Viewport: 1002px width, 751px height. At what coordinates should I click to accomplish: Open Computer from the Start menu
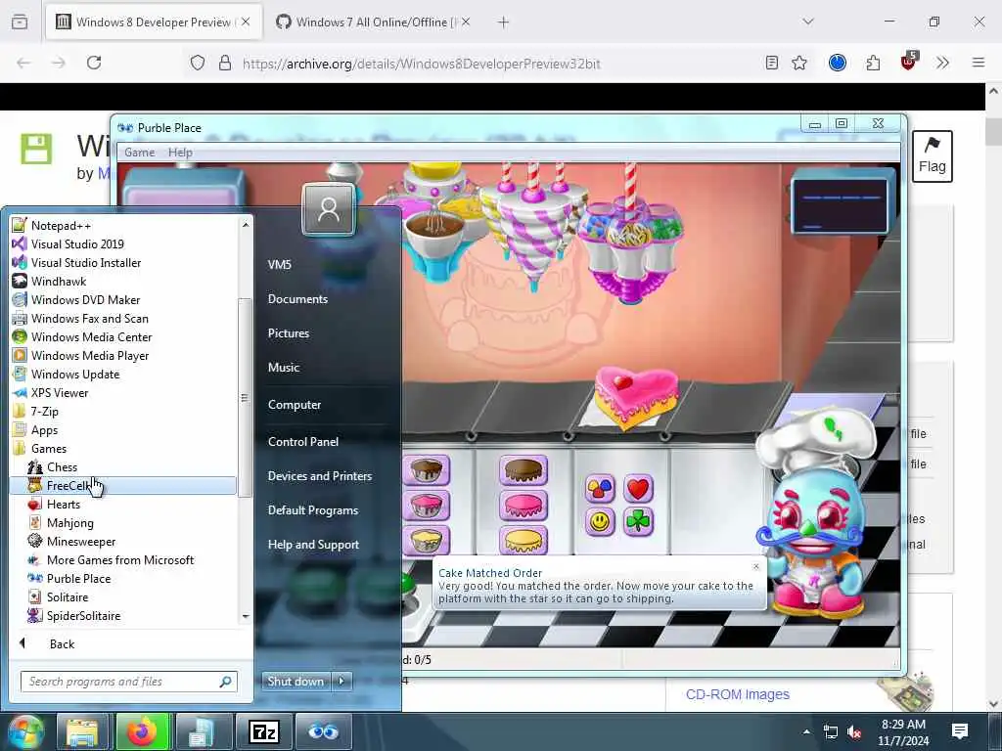(x=295, y=404)
